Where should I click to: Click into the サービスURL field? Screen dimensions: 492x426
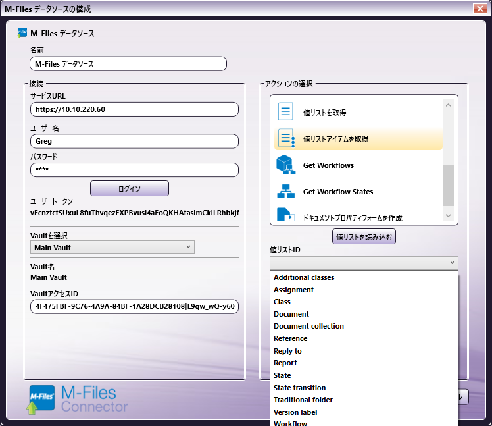[x=134, y=109]
